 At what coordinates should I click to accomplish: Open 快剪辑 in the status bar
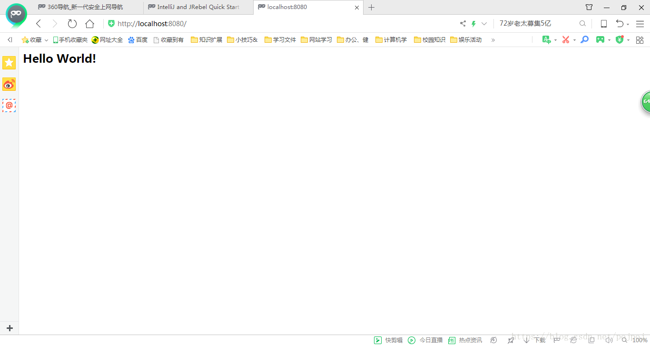click(x=389, y=340)
